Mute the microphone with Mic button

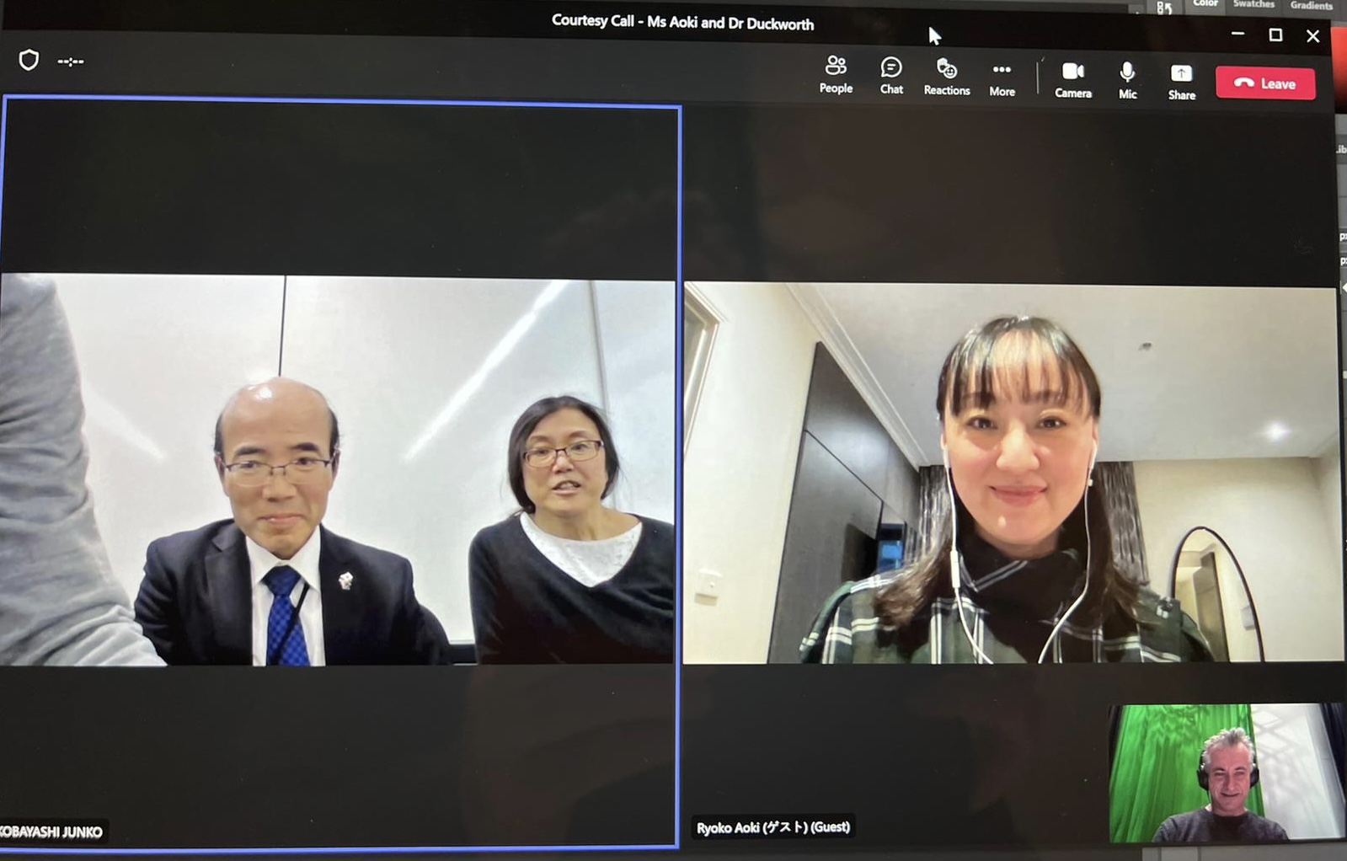tap(1127, 80)
